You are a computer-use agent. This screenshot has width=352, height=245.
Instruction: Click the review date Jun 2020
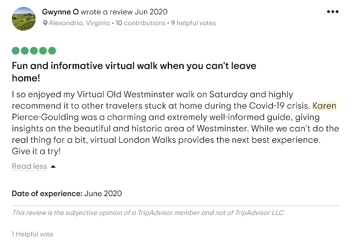click(151, 12)
